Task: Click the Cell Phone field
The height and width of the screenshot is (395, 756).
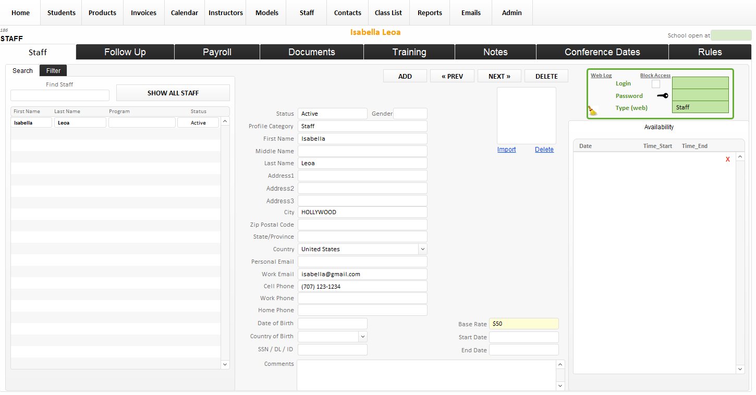Action: pyautogui.click(x=362, y=286)
